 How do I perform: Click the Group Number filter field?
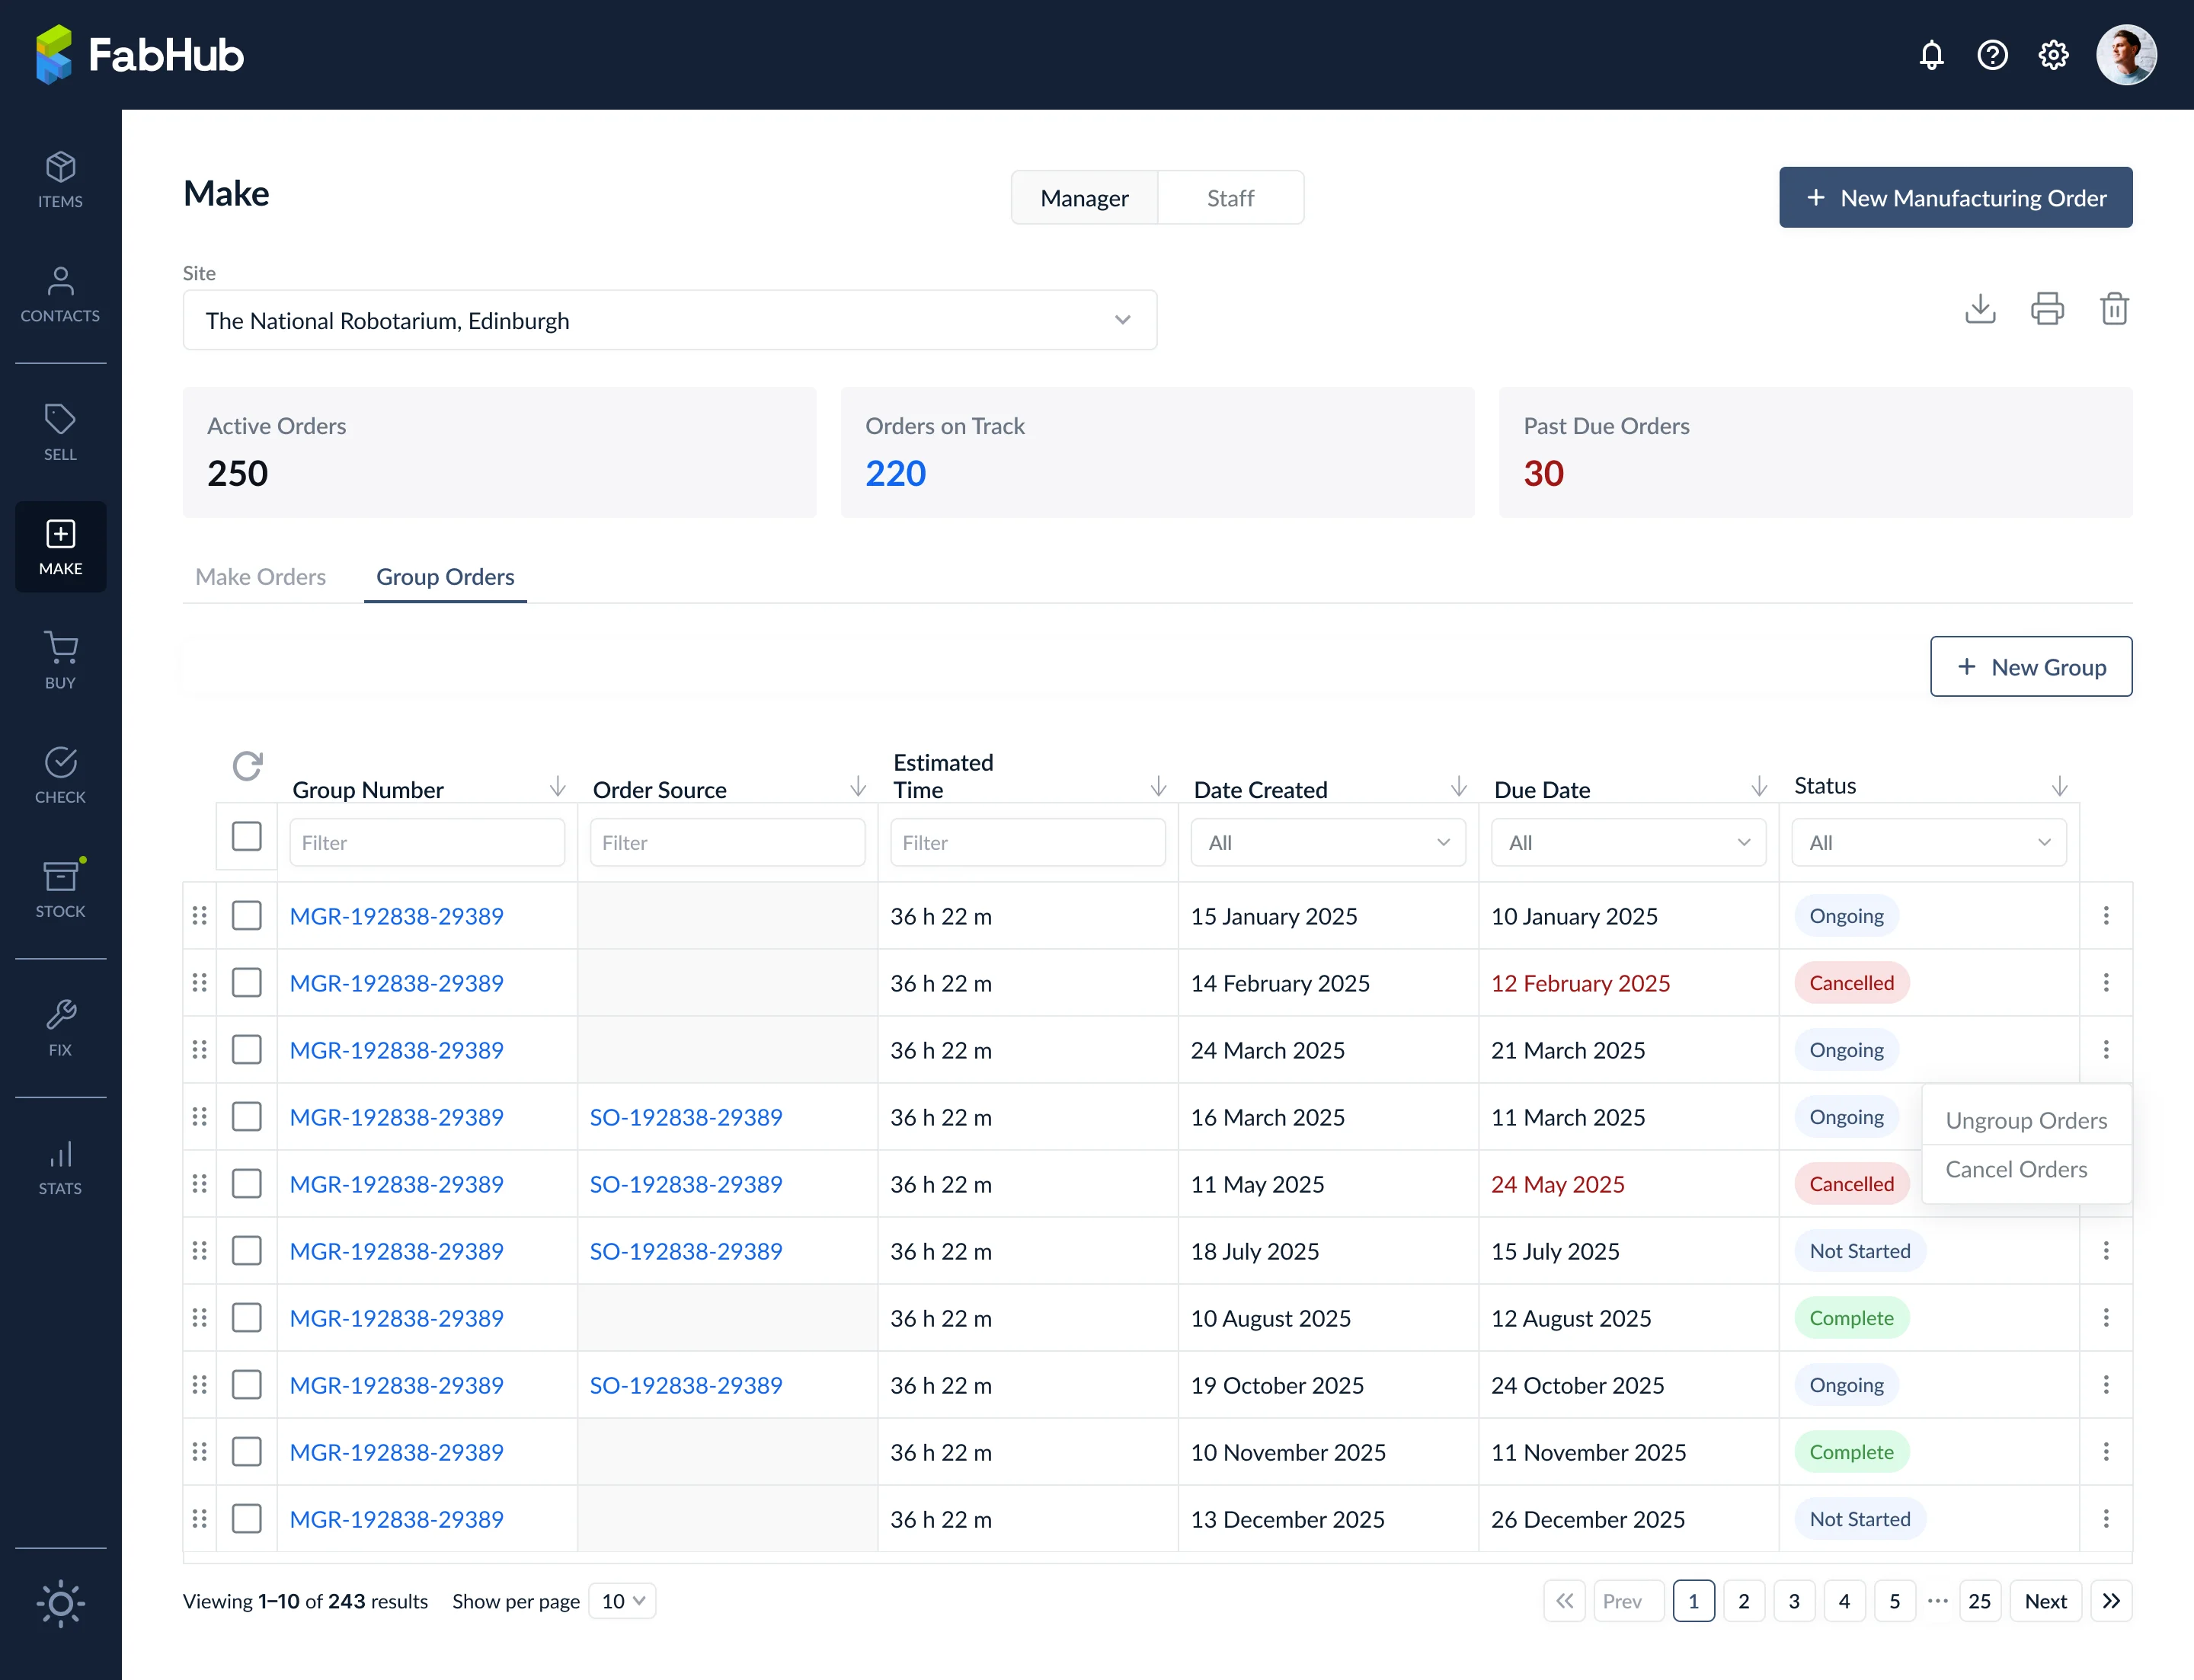coord(426,842)
